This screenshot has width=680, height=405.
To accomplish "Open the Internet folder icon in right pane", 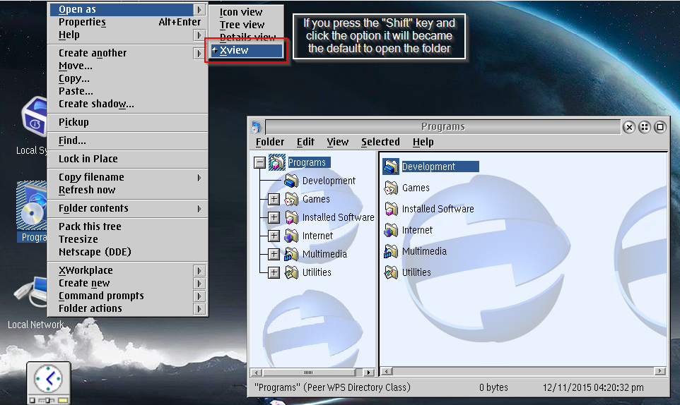I will [x=391, y=231].
